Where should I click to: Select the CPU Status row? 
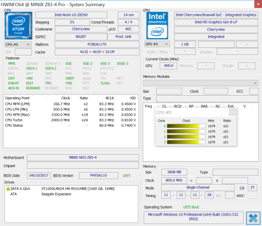tap(70, 125)
